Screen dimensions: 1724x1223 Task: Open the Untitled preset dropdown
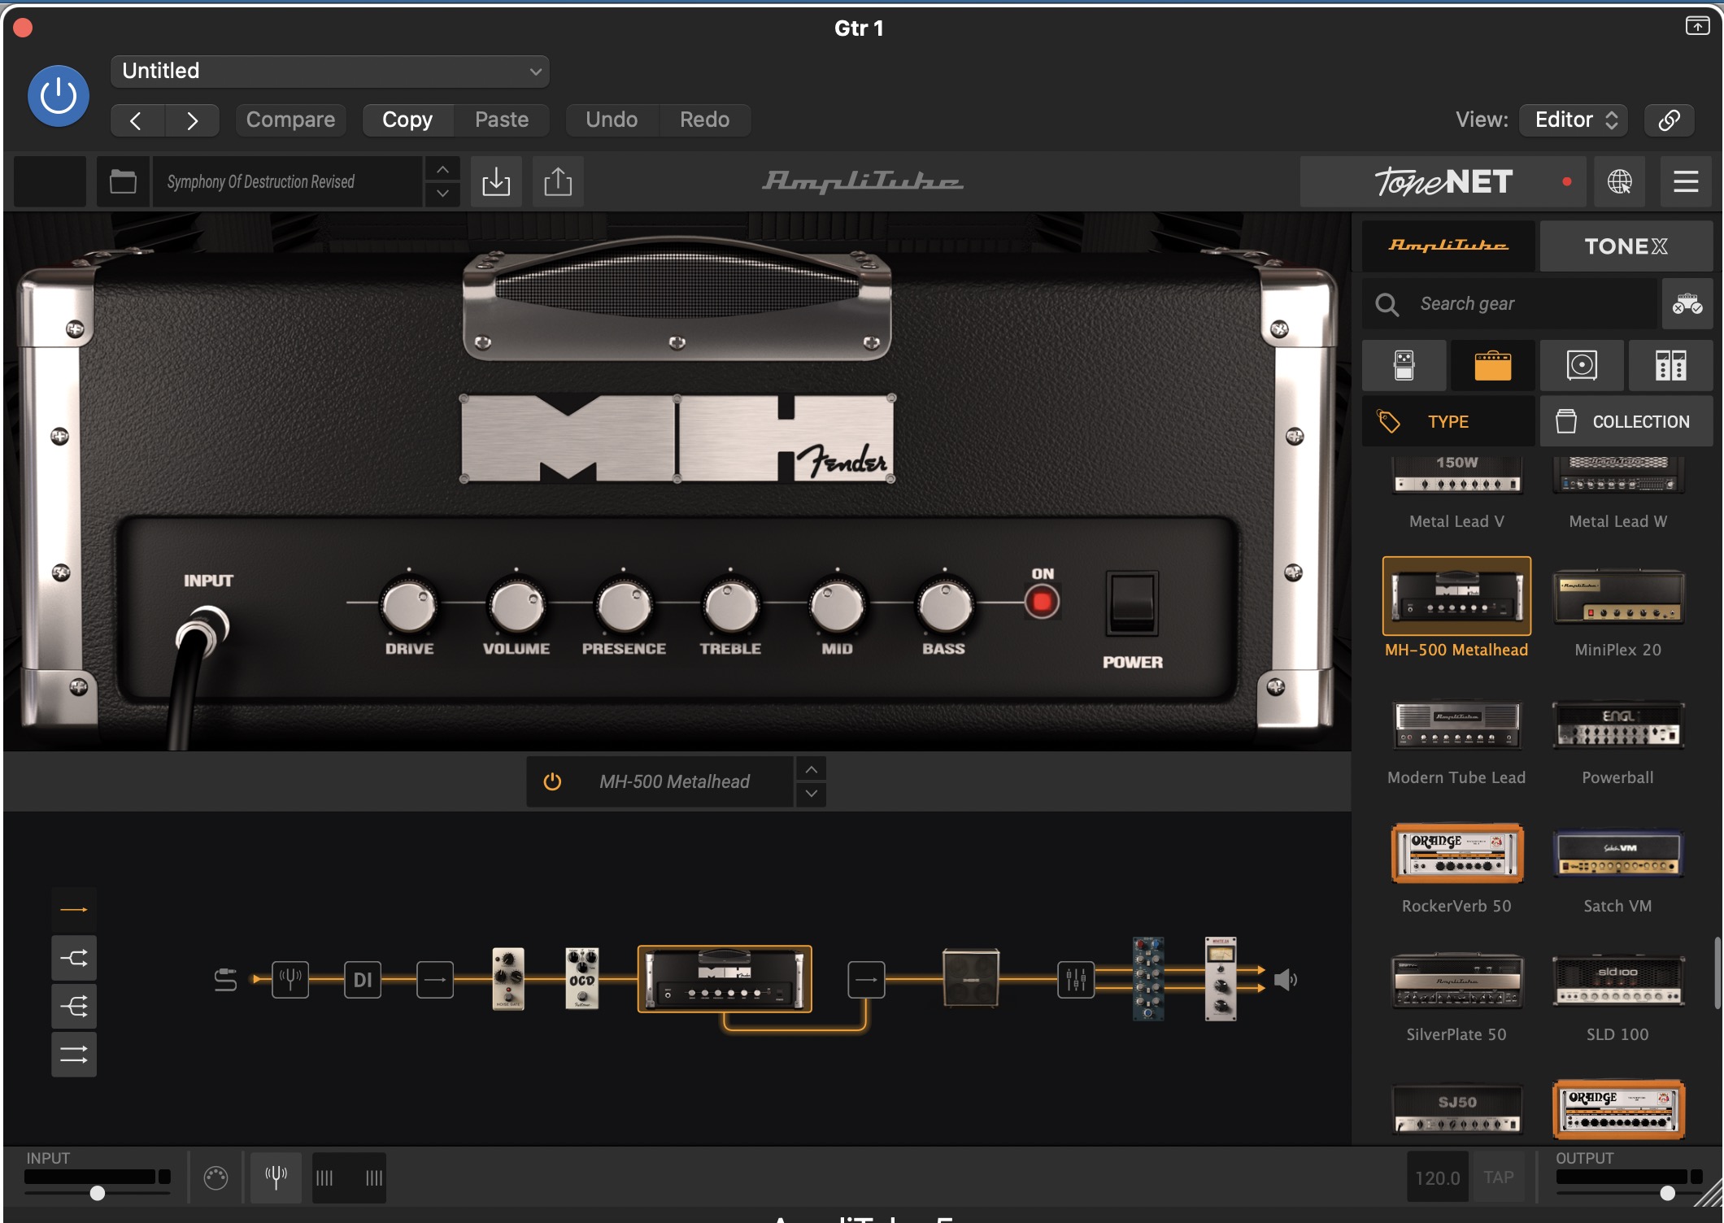click(x=329, y=72)
